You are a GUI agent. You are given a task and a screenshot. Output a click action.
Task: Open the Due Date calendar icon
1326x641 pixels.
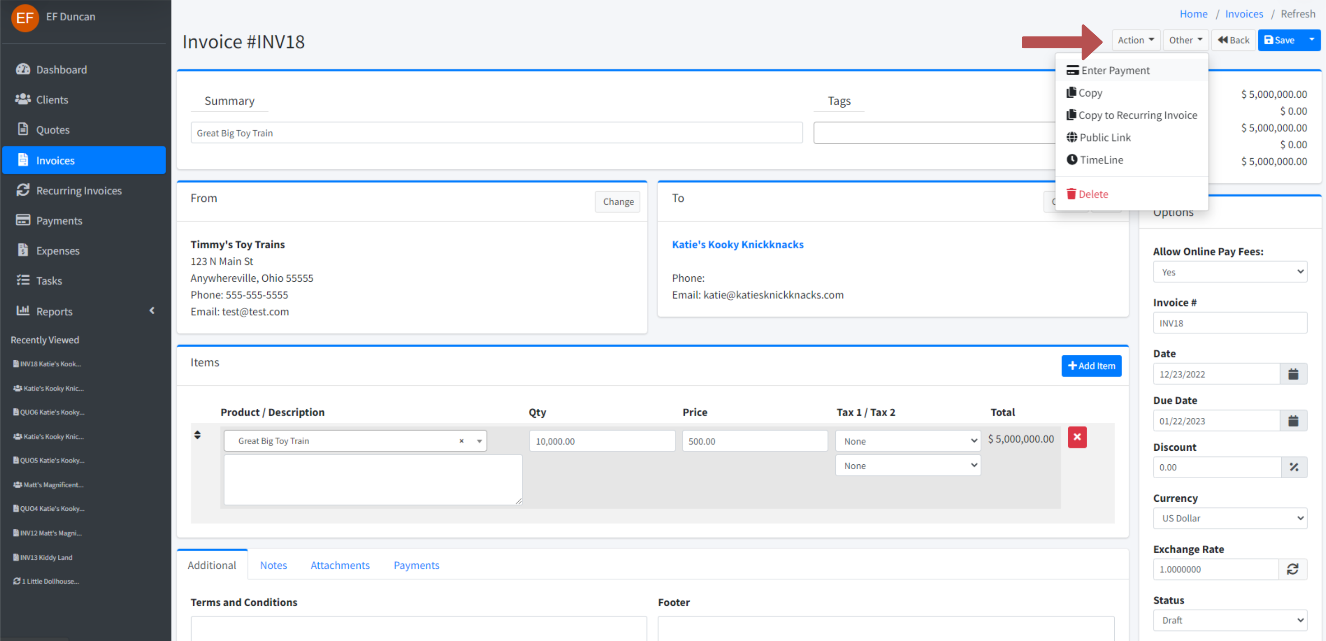click(1293, 421)
